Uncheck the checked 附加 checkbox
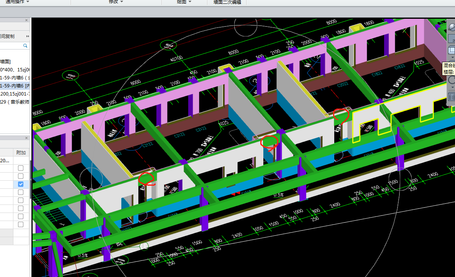Image resolution: width=455 pixels, height=277 pixels. point(21,184)
